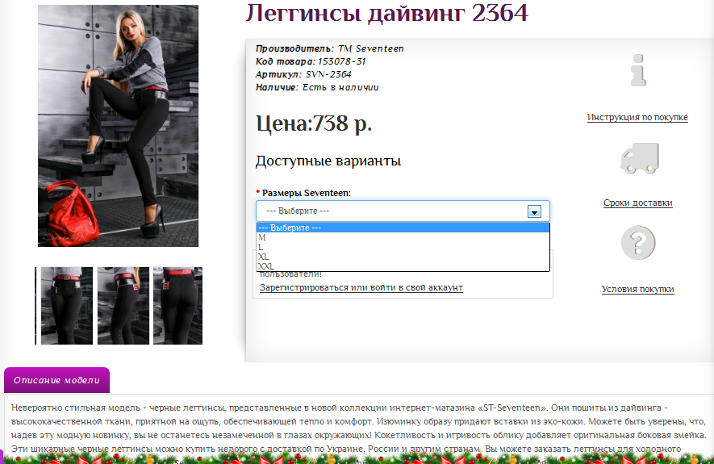Click the title Леггинсы дайвинг 2364

[x=386, y=13]
